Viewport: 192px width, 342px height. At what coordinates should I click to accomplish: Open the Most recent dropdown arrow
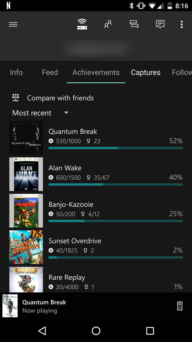point(66,113)
